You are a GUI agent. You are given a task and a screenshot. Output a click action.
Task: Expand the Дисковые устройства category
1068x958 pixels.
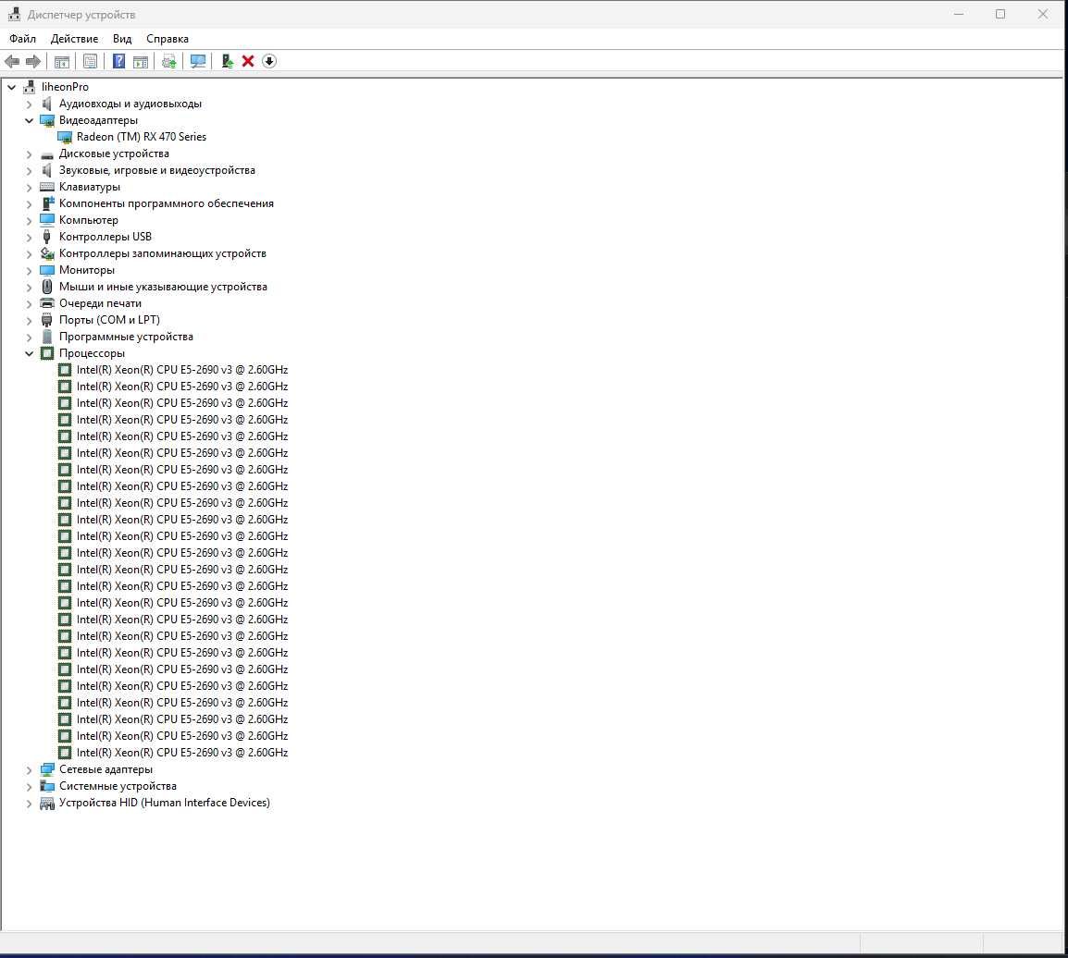30,154
